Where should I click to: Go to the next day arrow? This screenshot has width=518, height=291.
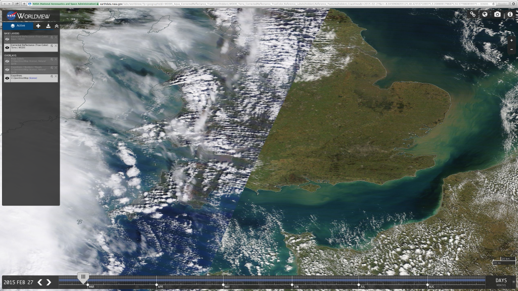(49, 282)
